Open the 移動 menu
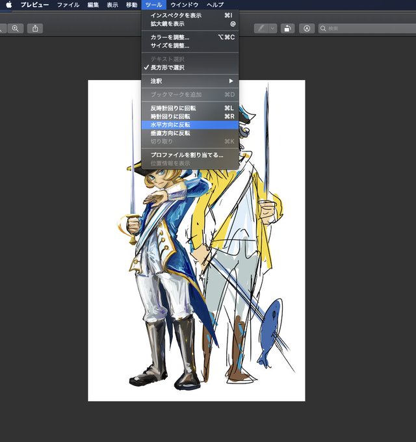This screenshot has width=416, height=442. (x=131, y=5)
